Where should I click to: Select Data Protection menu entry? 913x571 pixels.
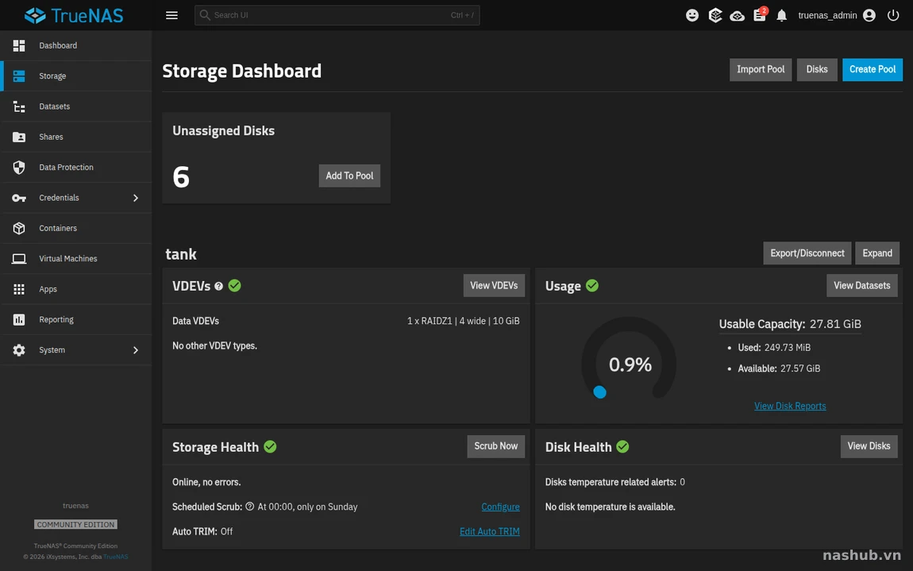(76, 168)
